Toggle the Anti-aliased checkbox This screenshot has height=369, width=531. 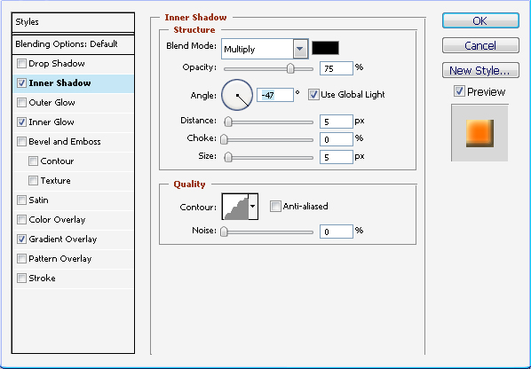coord(275,206)
